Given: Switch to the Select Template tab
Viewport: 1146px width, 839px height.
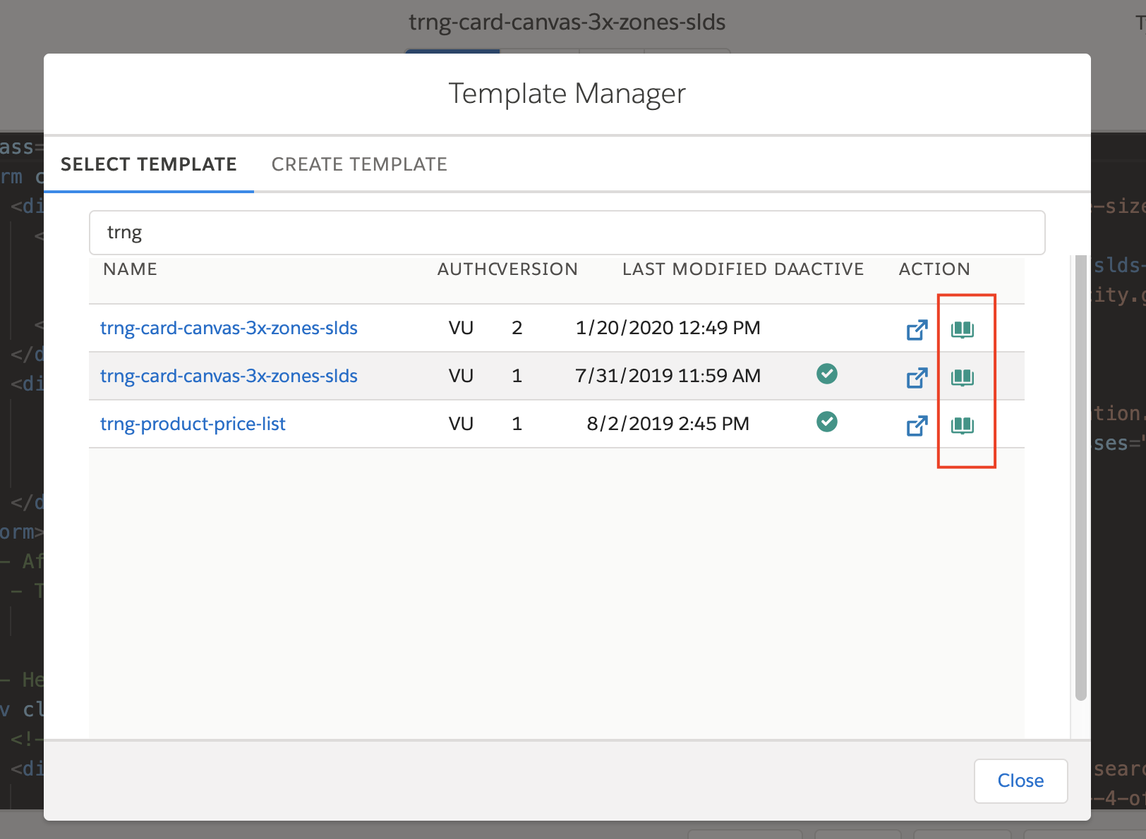Looking at the screenshot, I should [x=149, y=164].
